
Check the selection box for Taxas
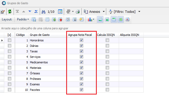pos(9,51)
